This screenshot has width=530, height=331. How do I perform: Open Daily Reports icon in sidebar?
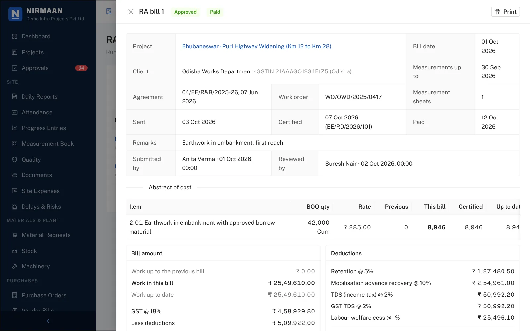(14, 97)
